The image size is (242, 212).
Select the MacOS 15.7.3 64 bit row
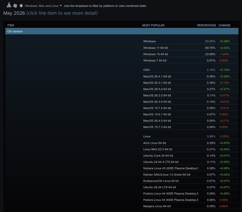point(190,127)
